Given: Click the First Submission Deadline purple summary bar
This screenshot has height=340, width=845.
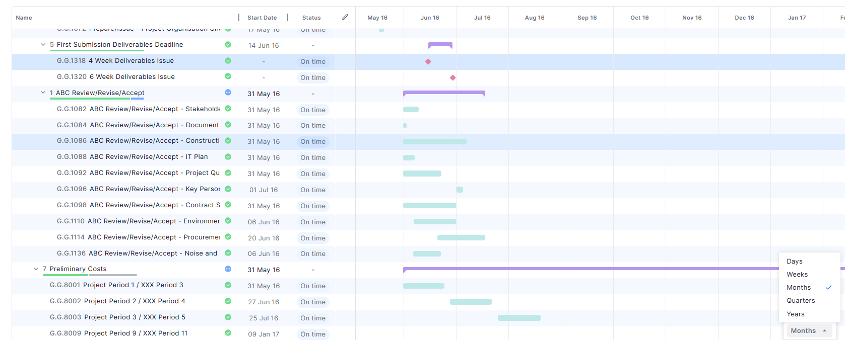Looking at the screenshot, I should (440, 45).
